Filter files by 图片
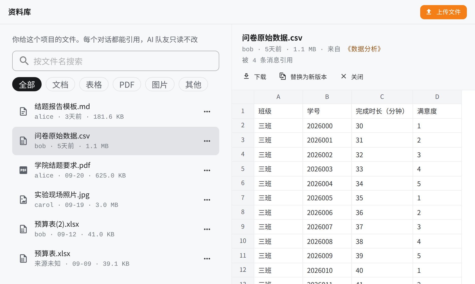475x284 pixels. 160,84
